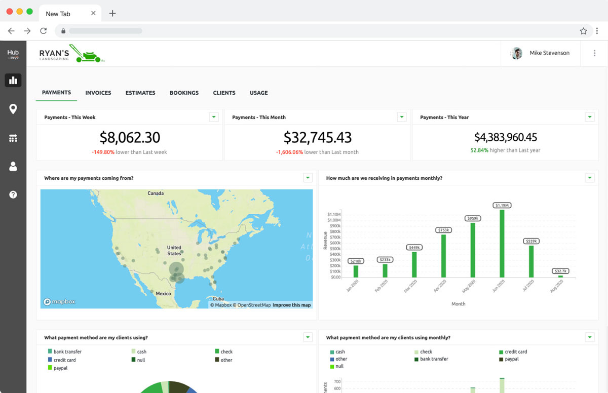Click the Mapbox logo on map
The image size is (608, 393).
tap(60, 301)
